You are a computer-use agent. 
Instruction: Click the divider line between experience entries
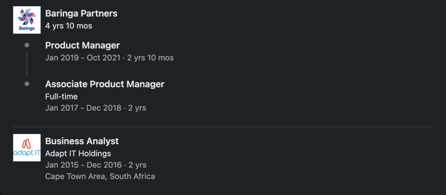pos(223,127)
